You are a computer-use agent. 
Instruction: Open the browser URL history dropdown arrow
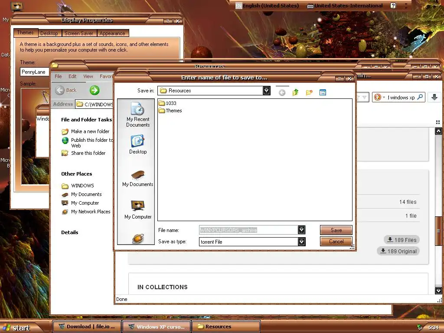pos(364,98)
